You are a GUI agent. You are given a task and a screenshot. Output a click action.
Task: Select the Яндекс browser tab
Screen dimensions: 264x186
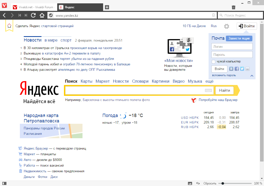[x=80, y=7]
